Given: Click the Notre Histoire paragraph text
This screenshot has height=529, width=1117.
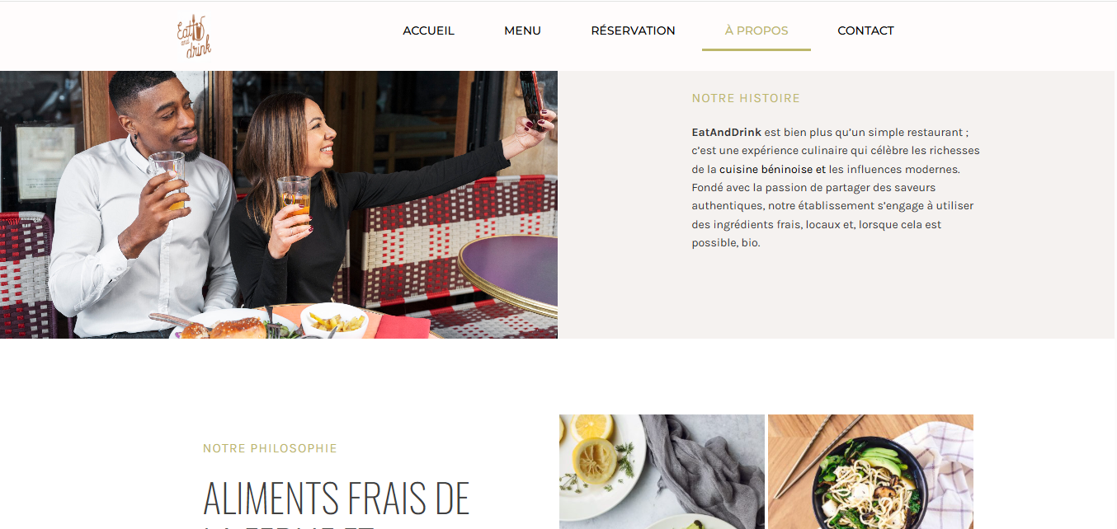Looking at the screenshot, I should (836, 187).
